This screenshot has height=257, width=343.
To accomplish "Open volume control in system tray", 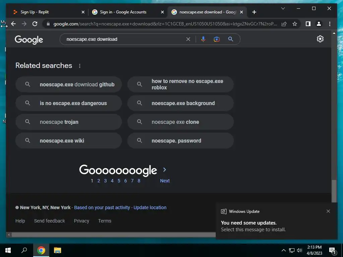I will click(x=299, y=250).
